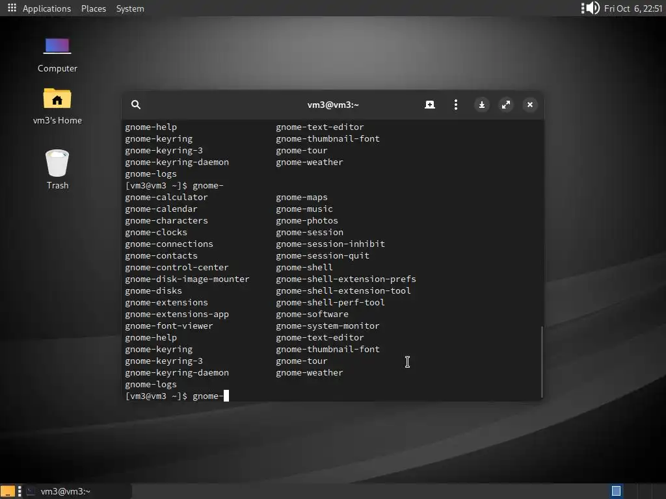Open the Trash desktop icon
The width and height of the screenshot is (666, 499).
(57, 163)
